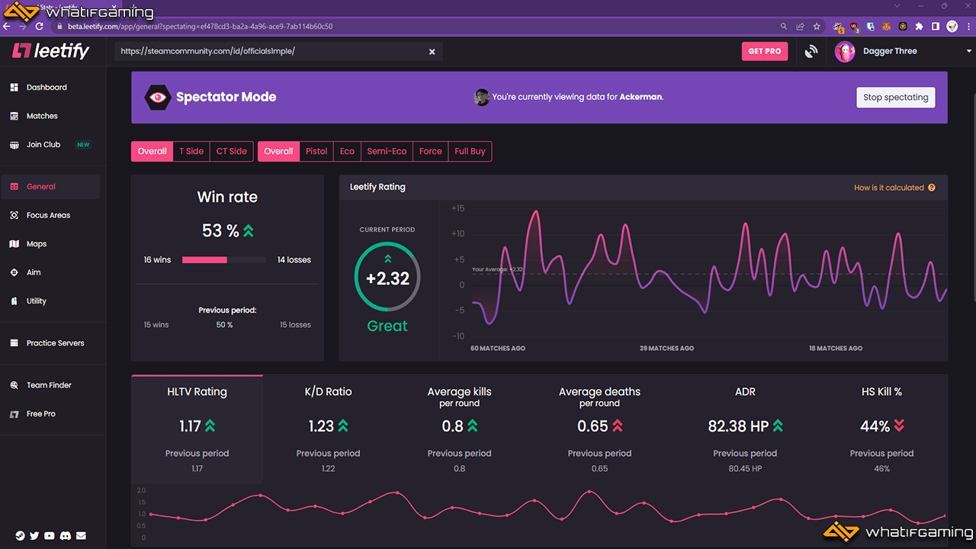Open the Steam social icon in sidebar footer
Image resolution: width=976 pixels, height=549 pixels.
20,536
